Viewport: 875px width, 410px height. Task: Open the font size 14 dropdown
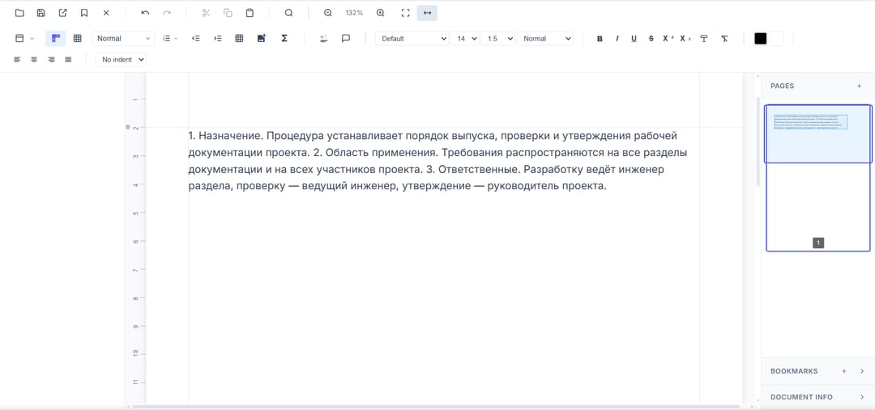pos(465,39)
